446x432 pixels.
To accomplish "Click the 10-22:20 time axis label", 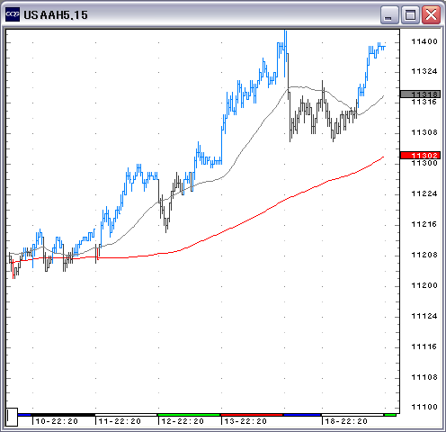I will (57, 421).
